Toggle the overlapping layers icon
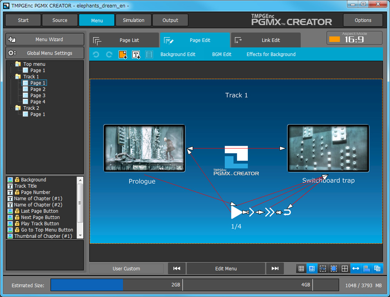Viewport: 390px width, 297px height. 377,268
